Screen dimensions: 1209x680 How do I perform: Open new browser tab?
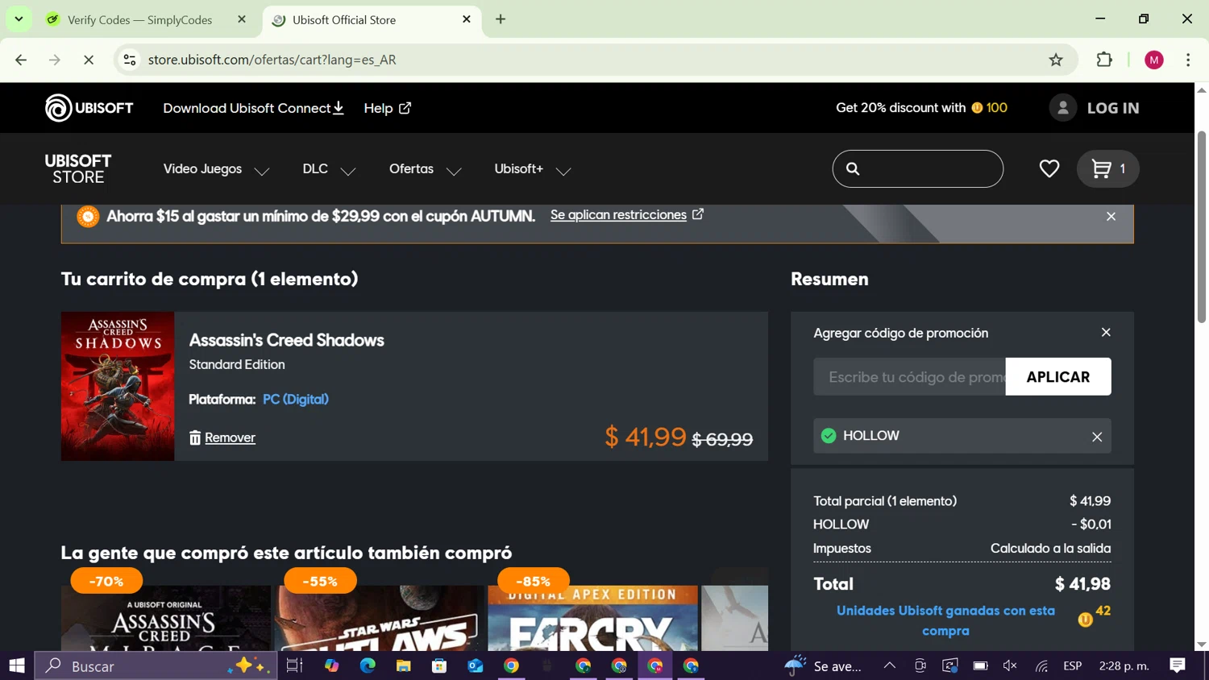pos(501,19)
